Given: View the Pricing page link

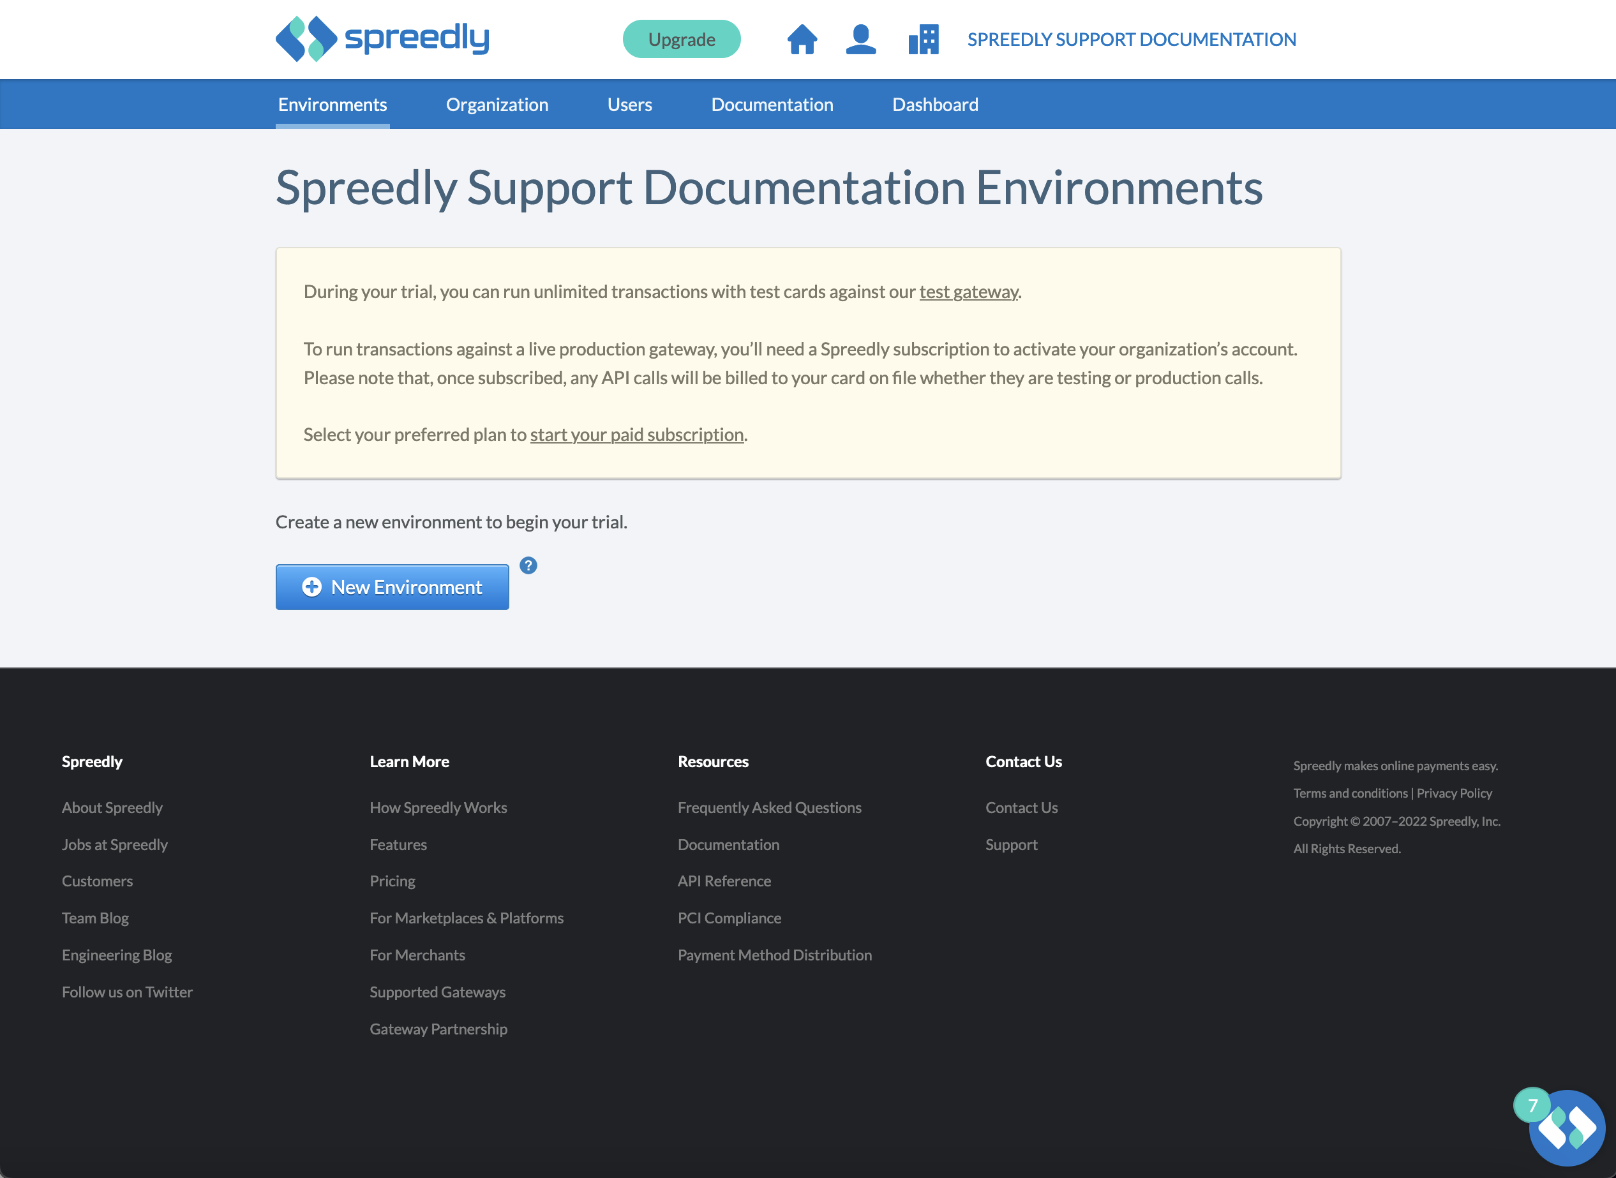Looking at the screenshot, I should coord(393,881).
